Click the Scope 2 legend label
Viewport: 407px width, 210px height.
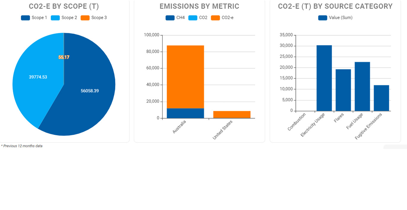69,18
